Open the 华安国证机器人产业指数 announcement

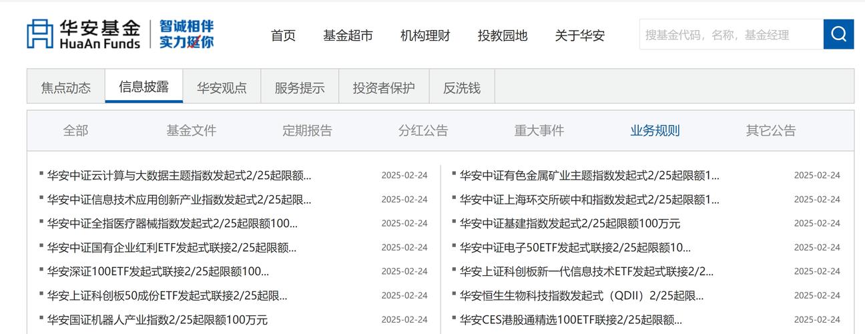(x=157, y=320)
